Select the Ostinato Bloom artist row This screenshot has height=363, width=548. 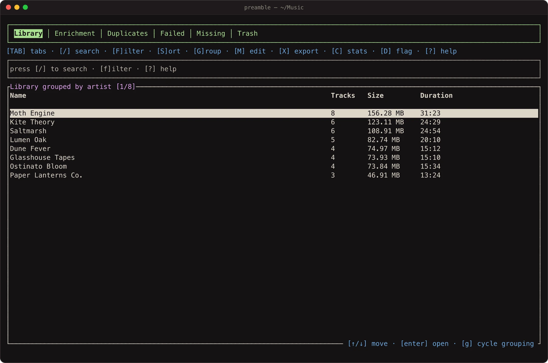[274, 166]
